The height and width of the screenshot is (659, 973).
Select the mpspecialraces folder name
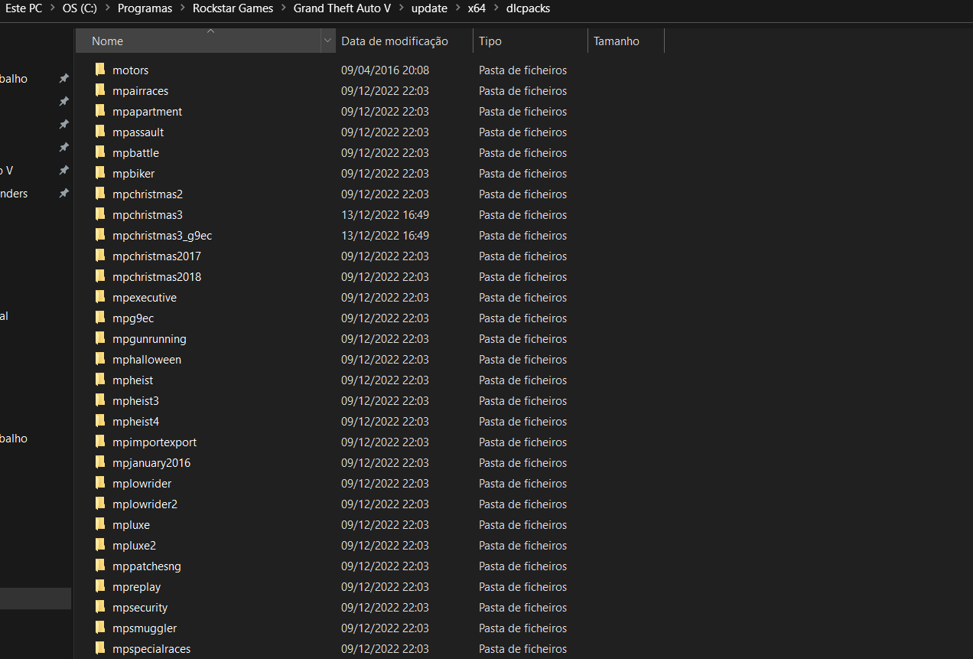[151, 648]
